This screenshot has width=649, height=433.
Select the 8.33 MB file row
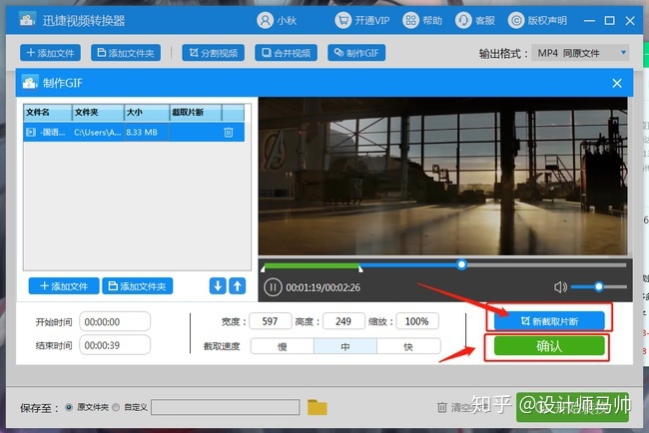(134, 133)
